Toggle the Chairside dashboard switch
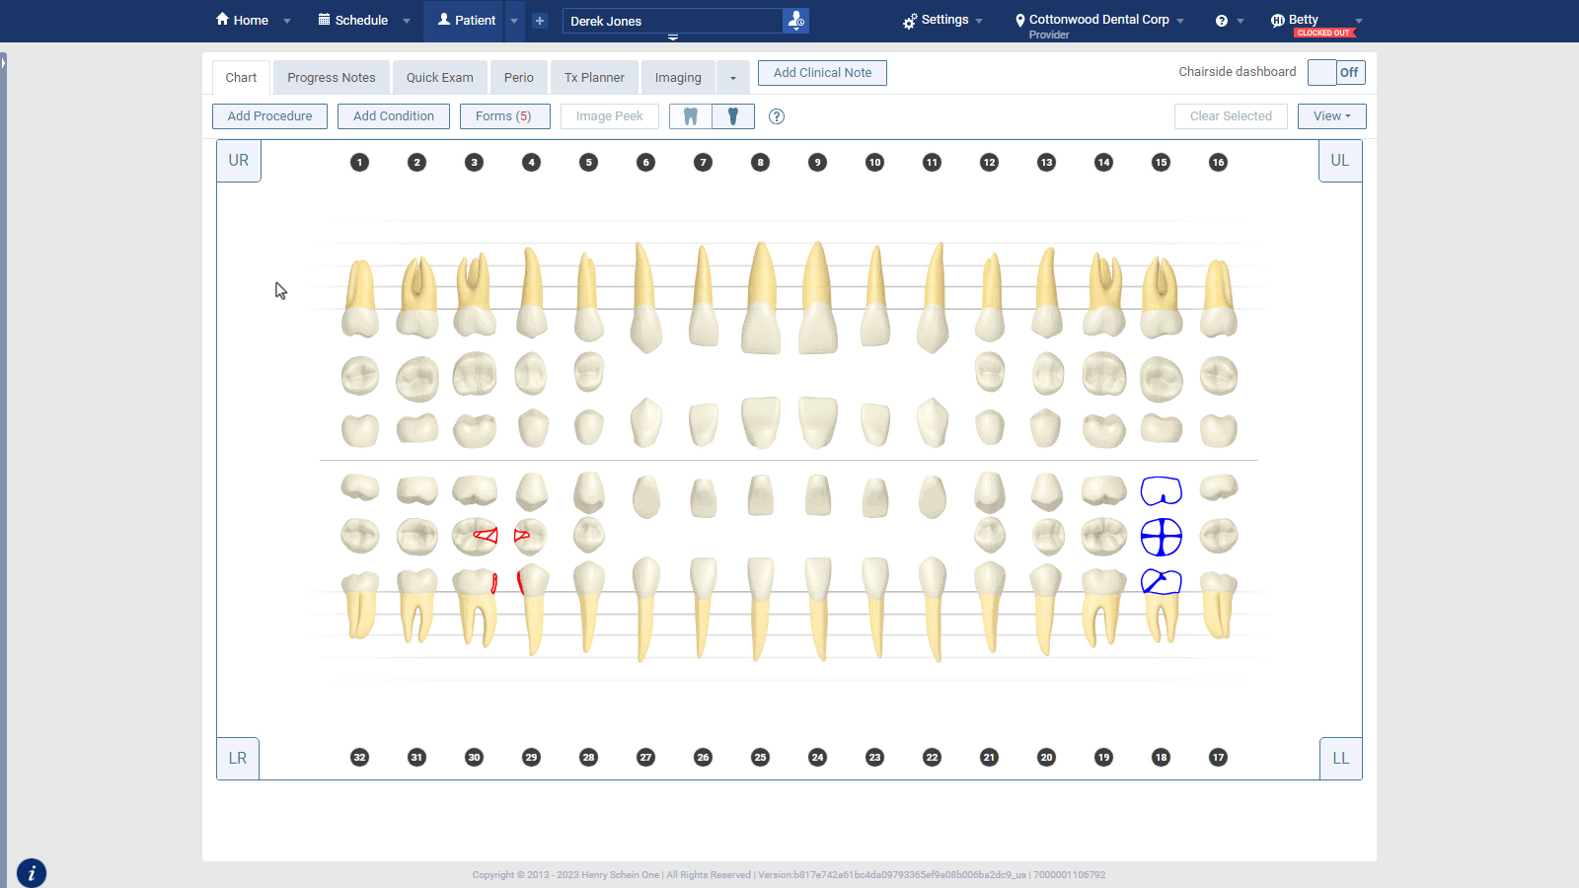Screen dimensions: 1579x888 point(1336,72)
